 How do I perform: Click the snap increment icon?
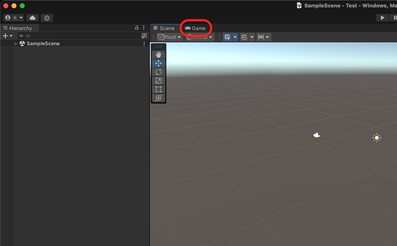[x=261, y=37]
